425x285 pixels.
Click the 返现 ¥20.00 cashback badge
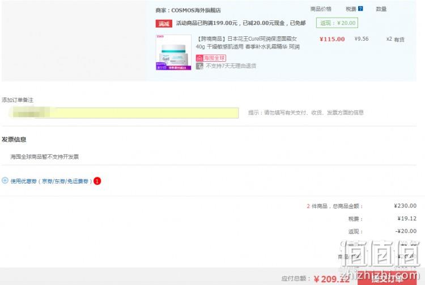(337, 23)
